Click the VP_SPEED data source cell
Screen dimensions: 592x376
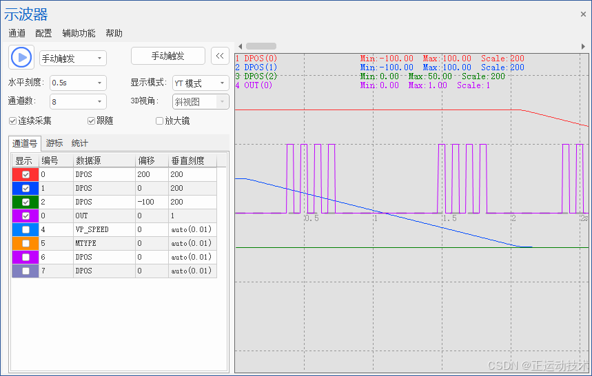click(x=104, y=230)
